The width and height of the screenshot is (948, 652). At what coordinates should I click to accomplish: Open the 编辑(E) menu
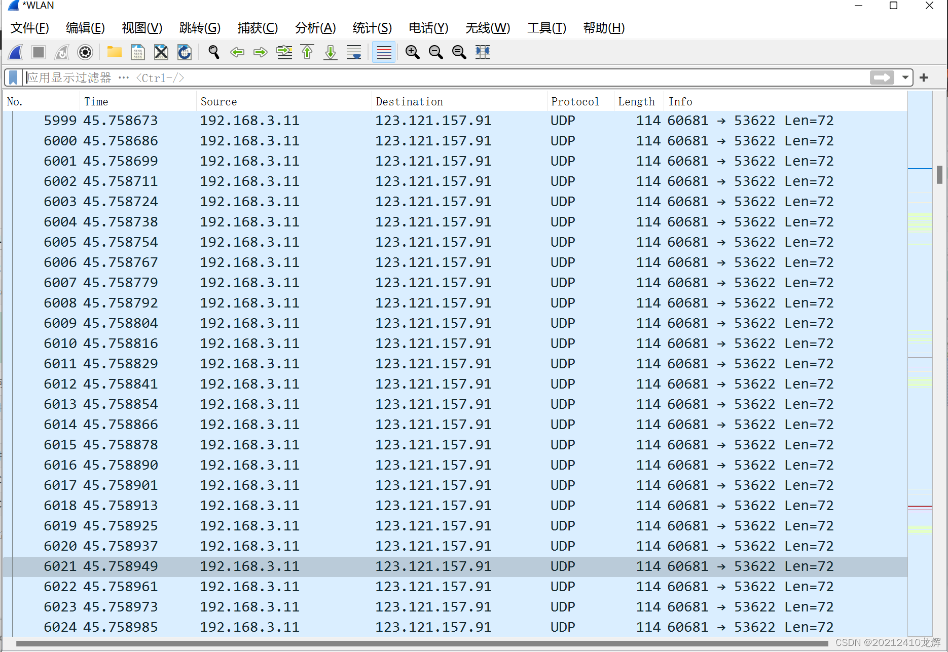(x=85, y=28)
